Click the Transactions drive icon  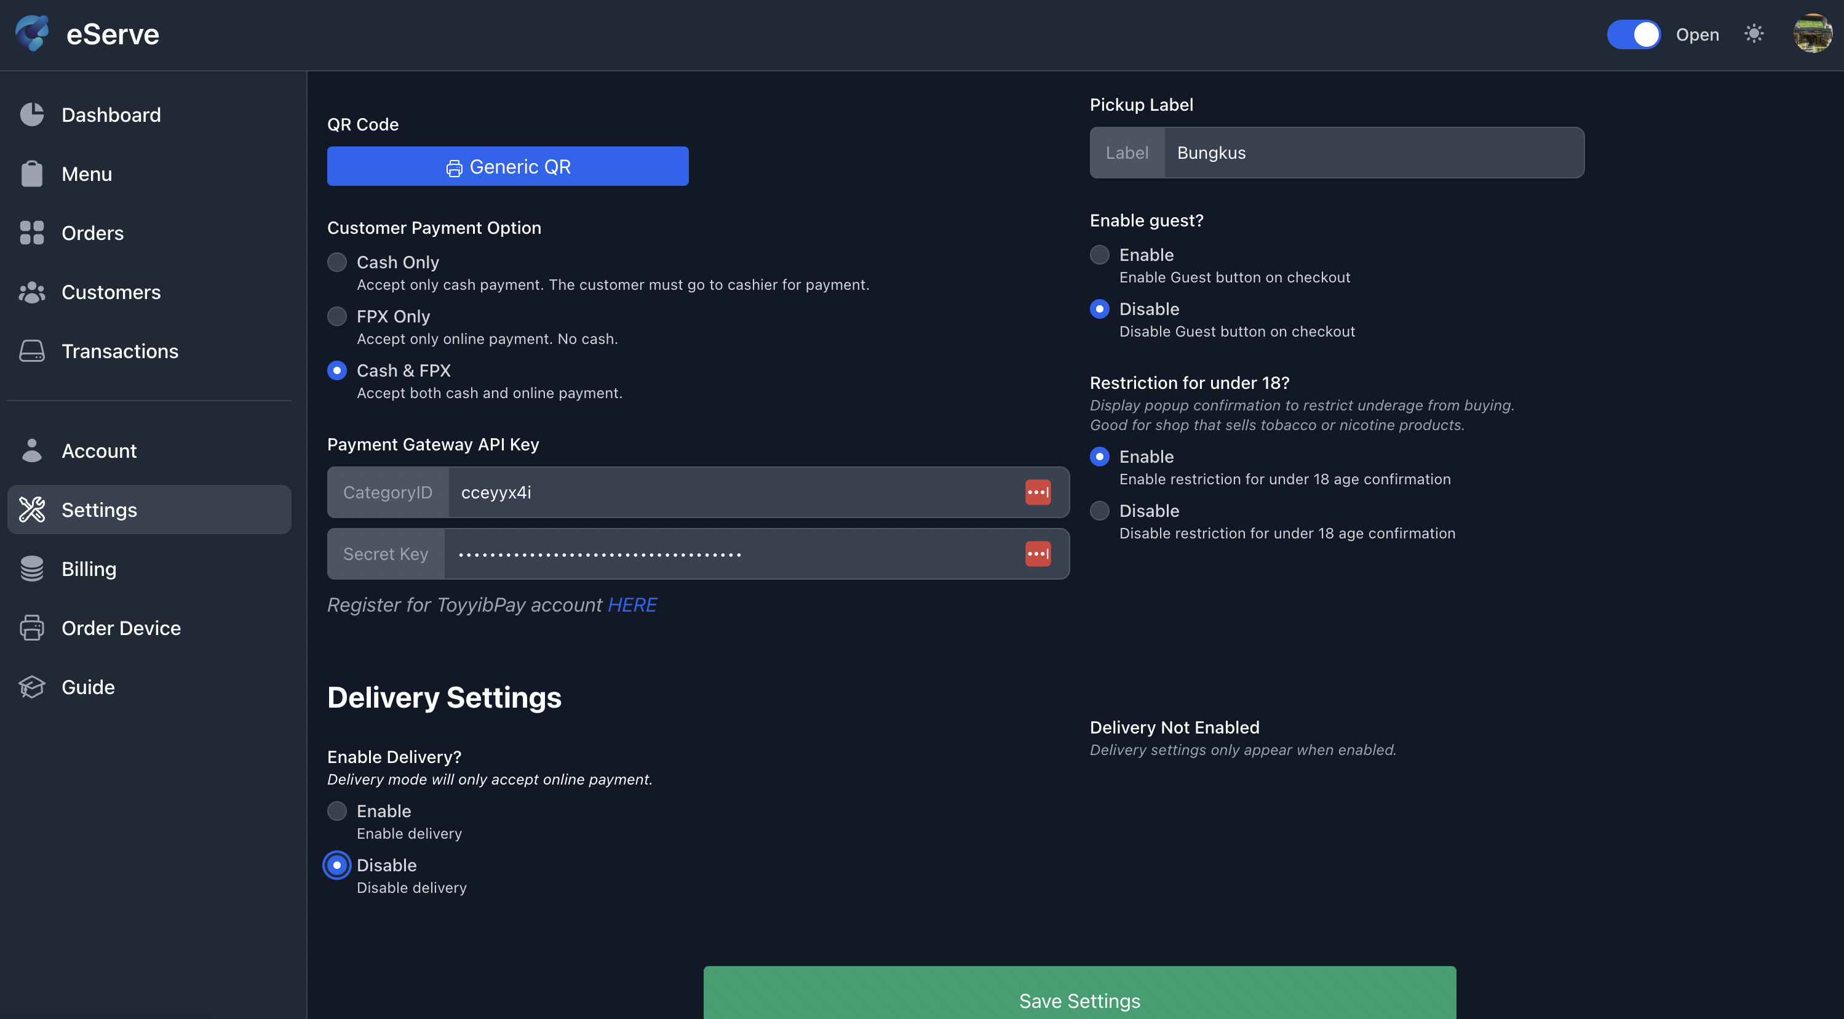(31, 351)
